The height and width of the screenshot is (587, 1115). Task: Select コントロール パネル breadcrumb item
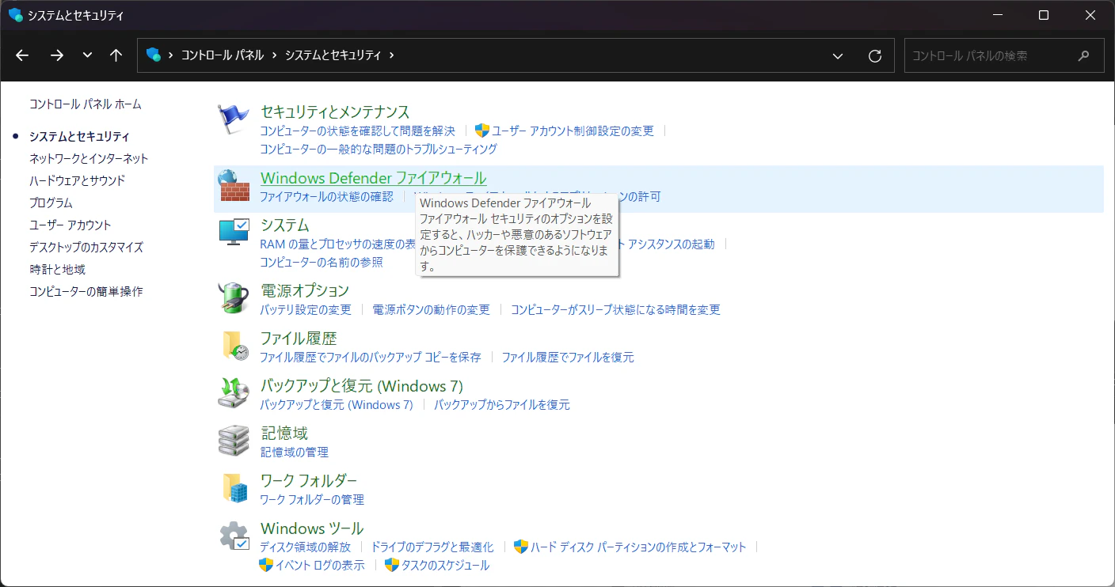tap(223, 55)
